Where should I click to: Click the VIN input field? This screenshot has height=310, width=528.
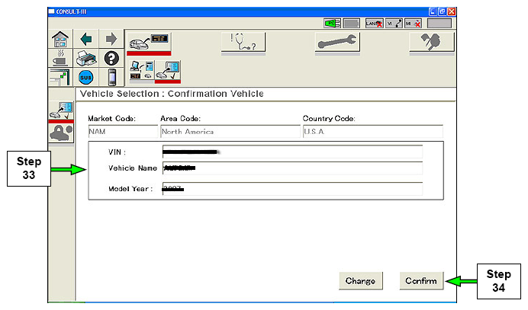292,152
